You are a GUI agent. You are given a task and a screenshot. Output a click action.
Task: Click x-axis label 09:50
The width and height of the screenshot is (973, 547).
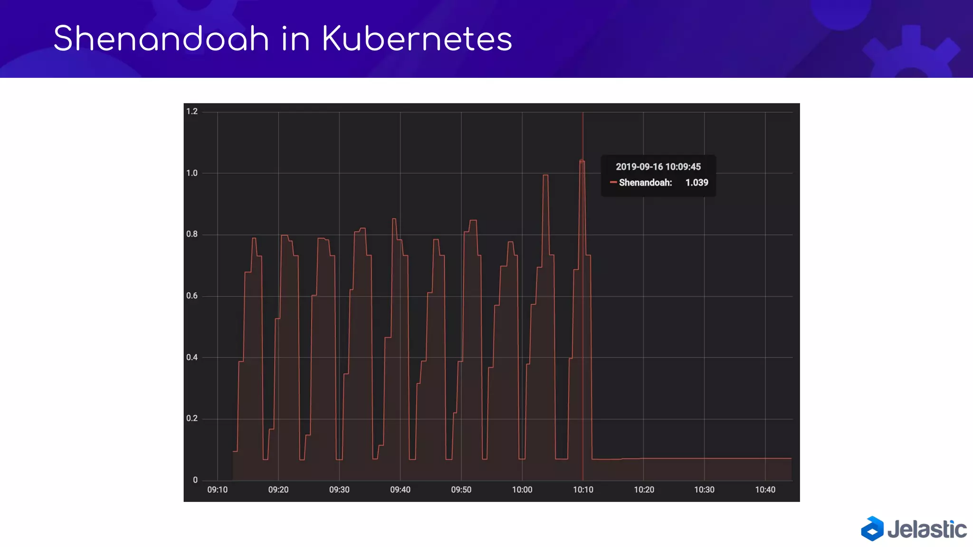461,490
